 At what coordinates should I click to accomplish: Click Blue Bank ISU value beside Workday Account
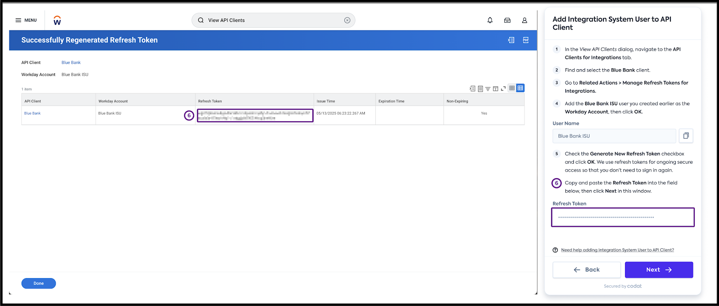[x=75, y=75]
